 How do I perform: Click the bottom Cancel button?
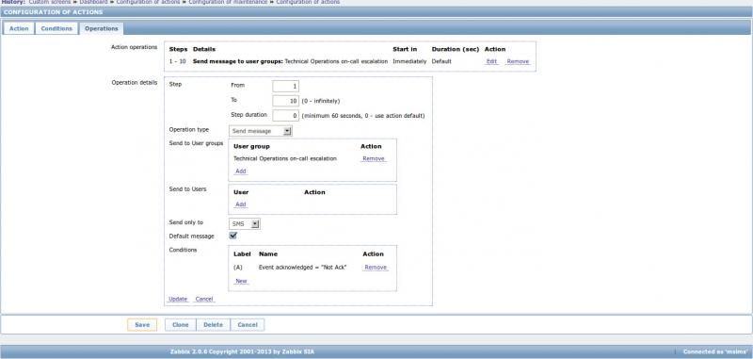[248, 325]
